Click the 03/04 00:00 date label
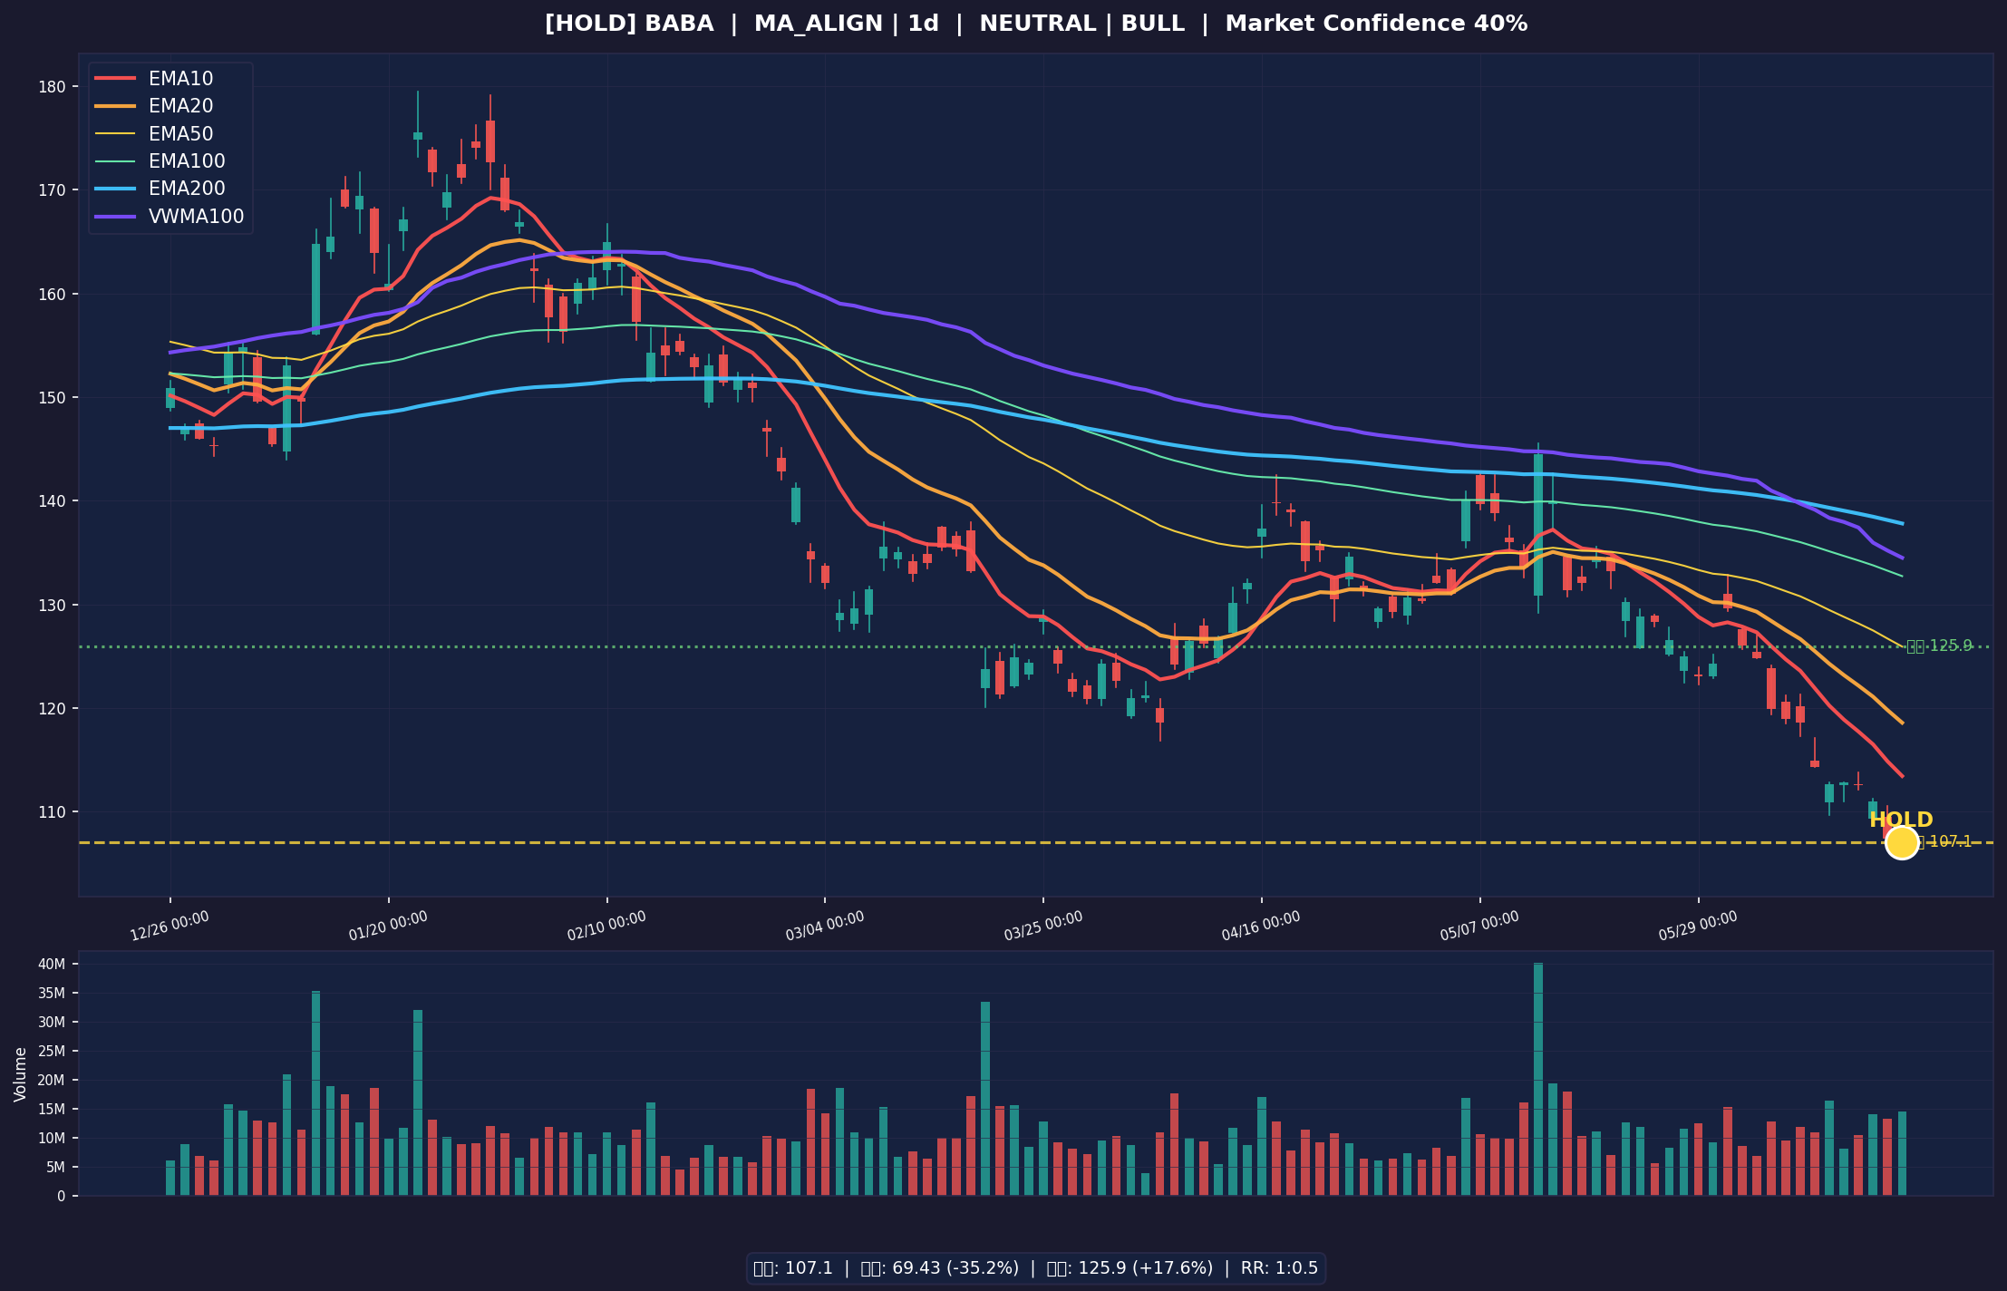 825,927
